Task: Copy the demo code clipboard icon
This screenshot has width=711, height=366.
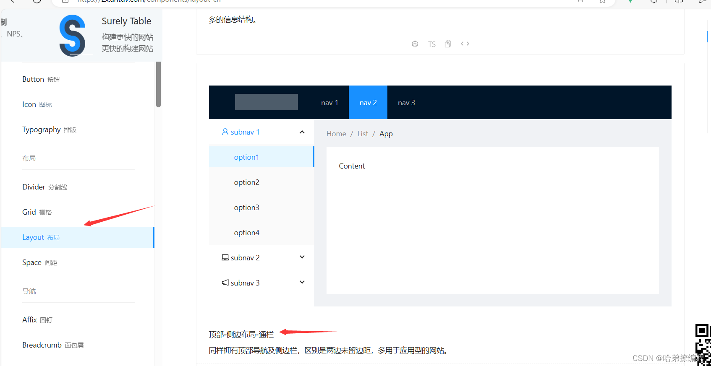Action: [x=448, y=44]
